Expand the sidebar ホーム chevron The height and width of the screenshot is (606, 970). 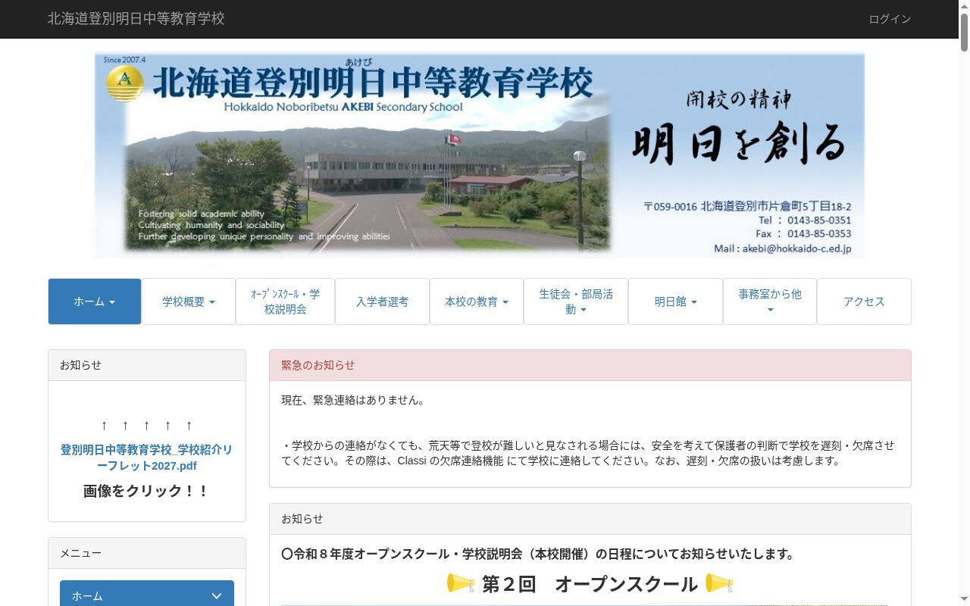(217, 596)
